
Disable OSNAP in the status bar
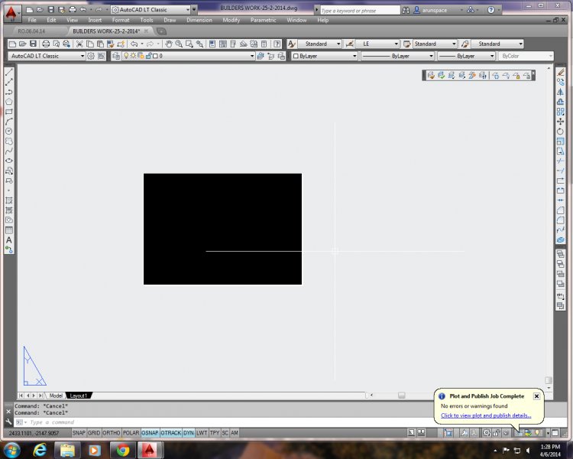point(150,433)
